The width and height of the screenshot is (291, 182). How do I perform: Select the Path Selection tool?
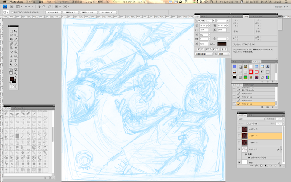pyautogui.click(x=11, y=65)
